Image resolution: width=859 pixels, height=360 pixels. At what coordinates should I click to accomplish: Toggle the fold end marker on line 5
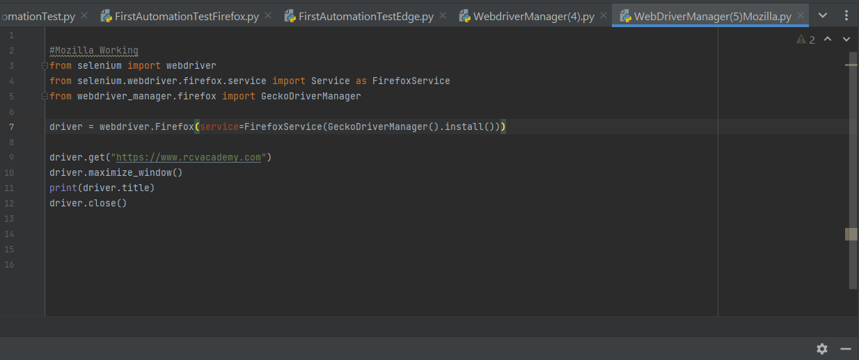(x=45, y=96)
